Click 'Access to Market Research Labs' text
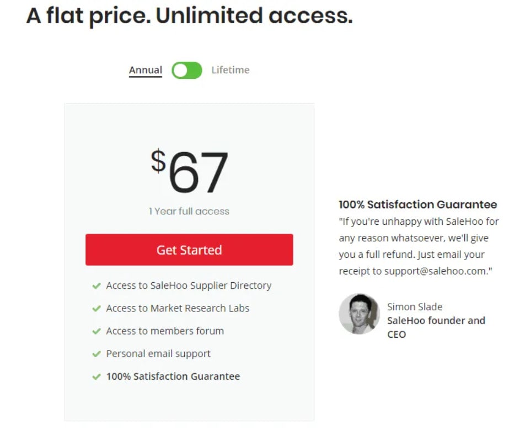The width and height of the screenshot is (520, 437). (x=178, y=308)
